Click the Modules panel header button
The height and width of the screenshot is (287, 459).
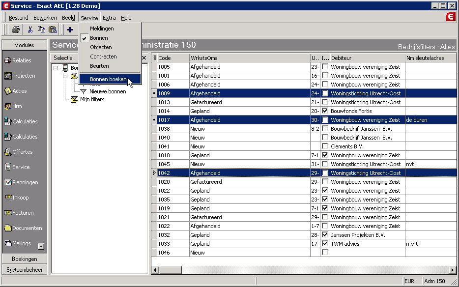pos(24,45)
